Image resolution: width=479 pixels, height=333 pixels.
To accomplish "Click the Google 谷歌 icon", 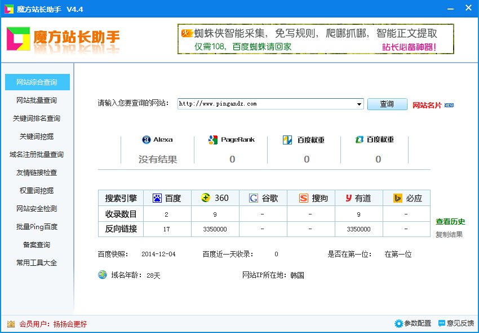I will 253,198.
